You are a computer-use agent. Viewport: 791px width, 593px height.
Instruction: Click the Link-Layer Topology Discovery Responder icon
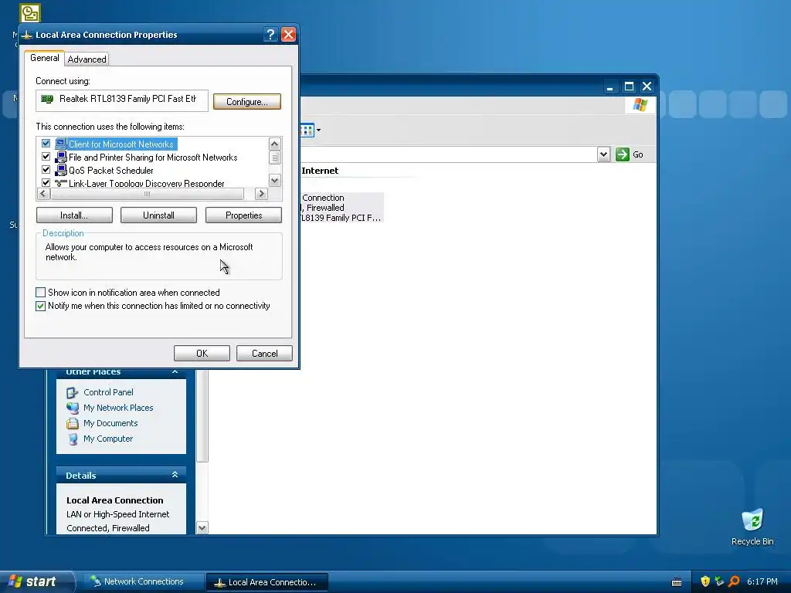(x=61, y=182)
